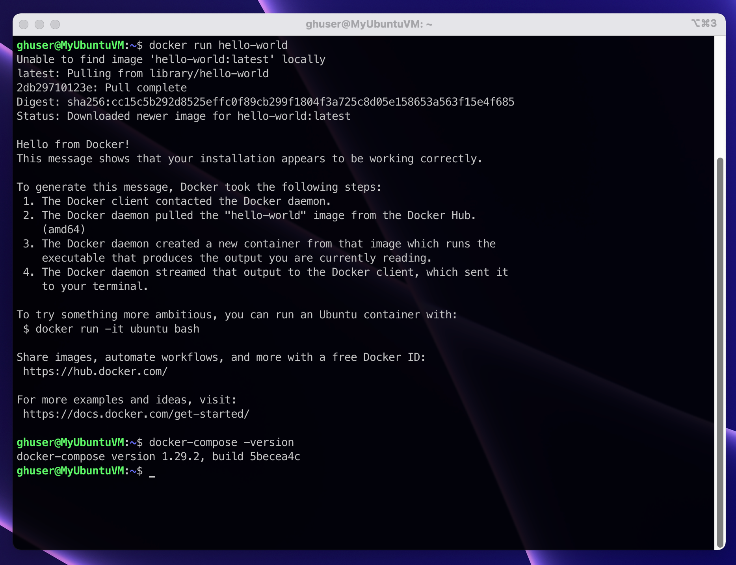
Task: Click the terminal zoom button
Action: (55, 24)
